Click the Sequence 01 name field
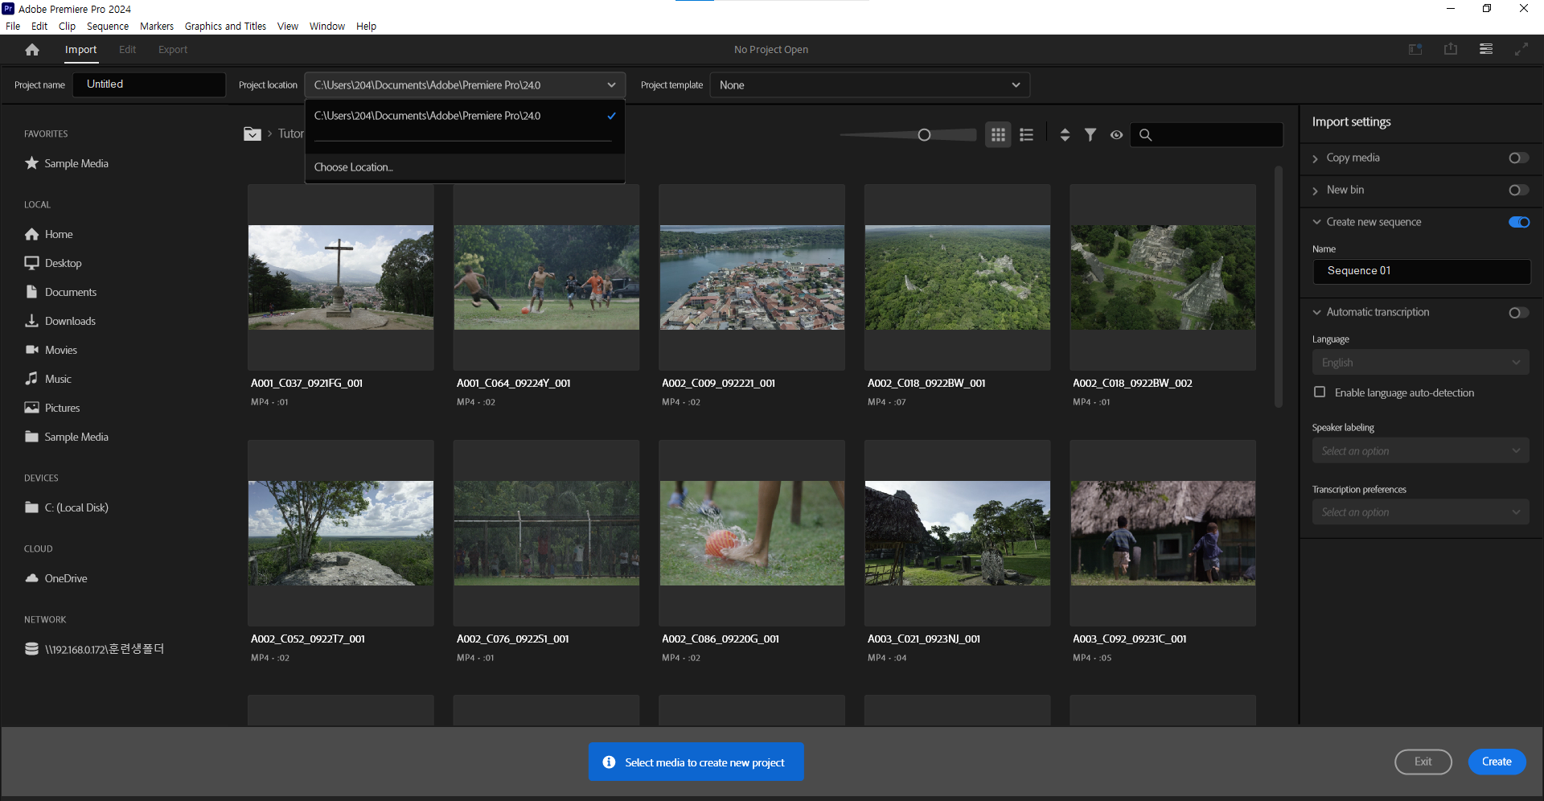Viewport: 1544px width, 801px height. coord(1421,271)
